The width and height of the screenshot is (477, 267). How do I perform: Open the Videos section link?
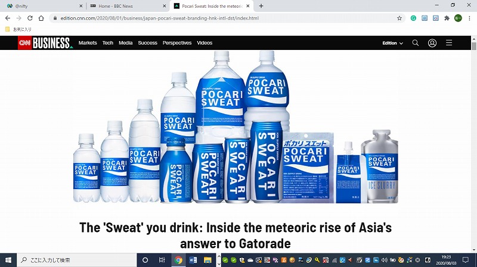[205, 43]
